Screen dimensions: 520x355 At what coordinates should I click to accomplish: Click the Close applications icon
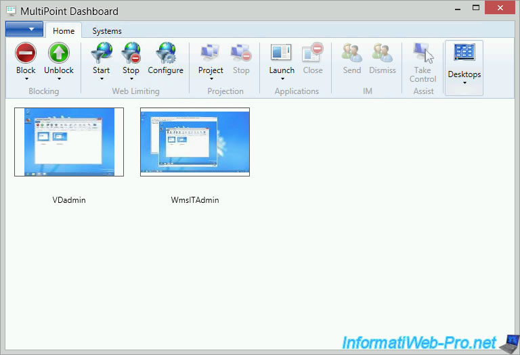(313, 53)
